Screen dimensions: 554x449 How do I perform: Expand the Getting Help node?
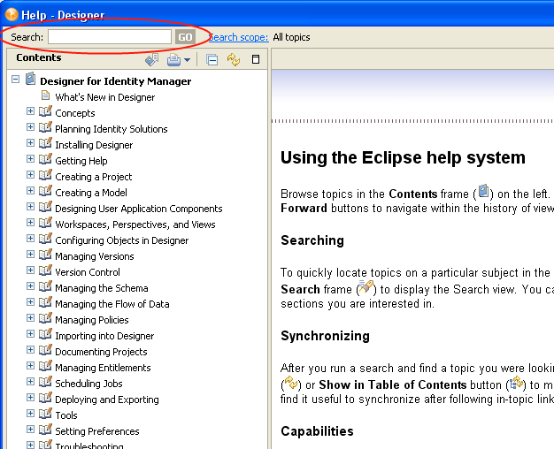pos(30,158)
